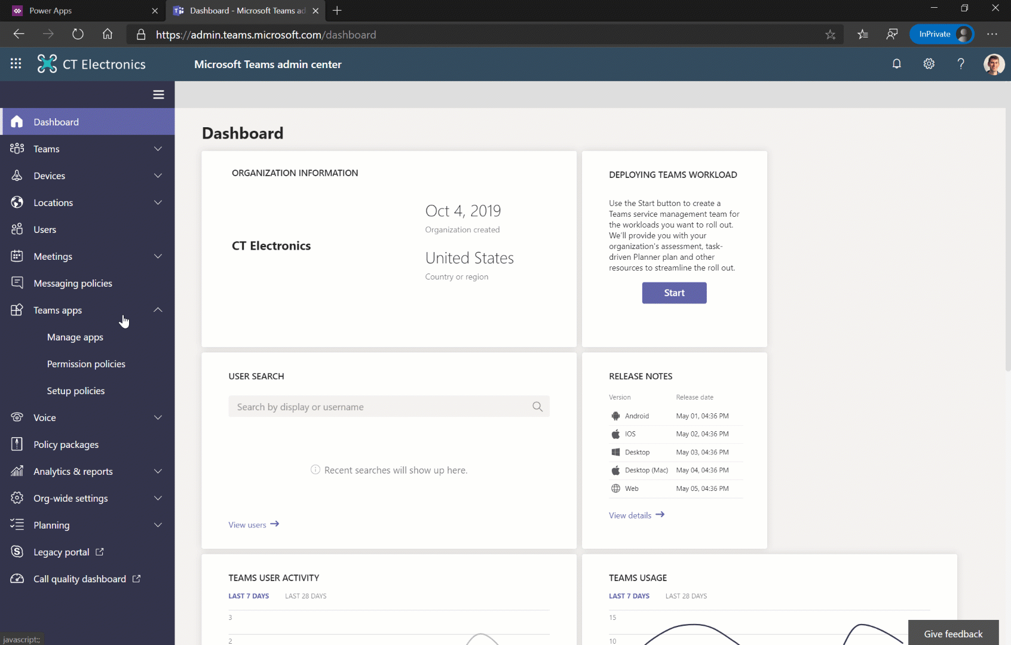Click the Dashboard home icon

(x=17, y=122)
